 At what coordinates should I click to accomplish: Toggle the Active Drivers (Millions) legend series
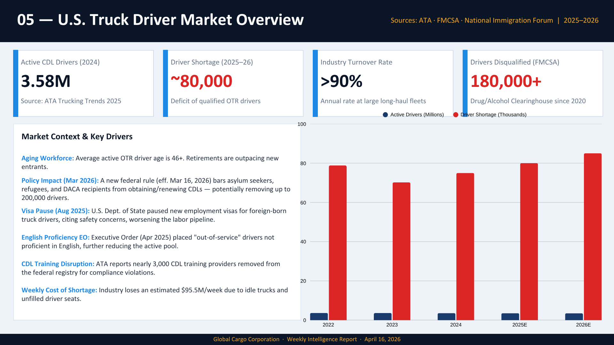[417, 115]
